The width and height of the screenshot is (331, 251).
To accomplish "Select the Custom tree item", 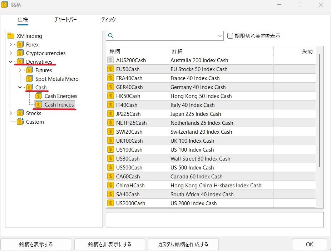I will [35, 122].
